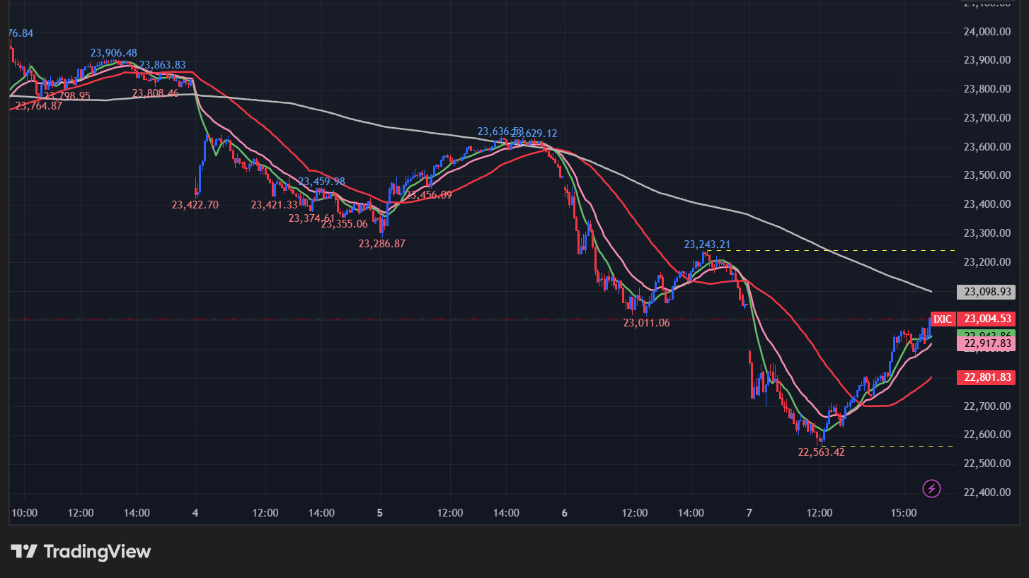Click the yellow dashed resistance line
The height and width of the screenshot is (578, 1029).
click(x=835, y=250)
